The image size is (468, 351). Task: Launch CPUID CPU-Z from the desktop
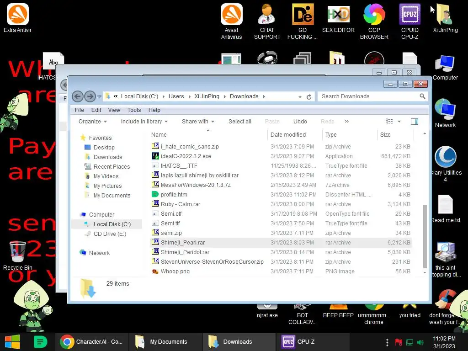409,21
